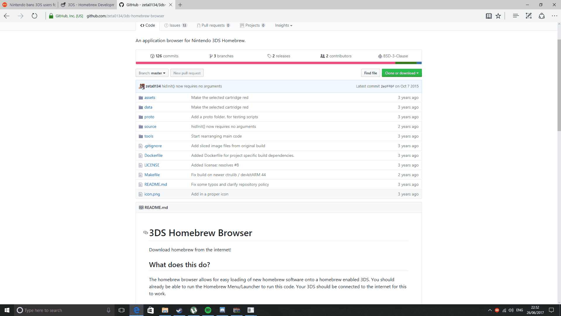Refresh the GitHub page
Image resolution: width=561 pixels, height=316 pixels.
coord(34,16)
